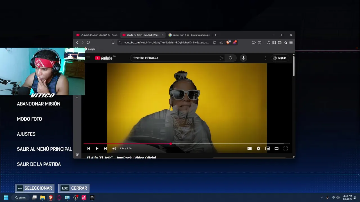Open the Leo AI sparkle icon
The height and width of the screenshot is (202, 360).
coord(285,42)
